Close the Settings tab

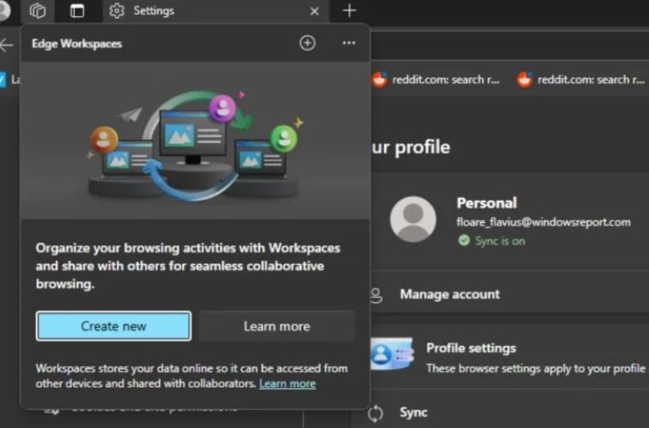[x=315, y=12]
